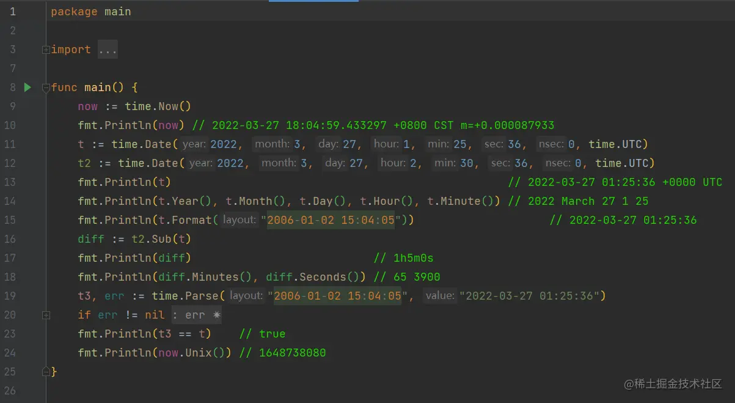Click 'diff.Seconds()' on line 18
The height and width of the screenshot is (403, 735).
(x=313, y=277)
